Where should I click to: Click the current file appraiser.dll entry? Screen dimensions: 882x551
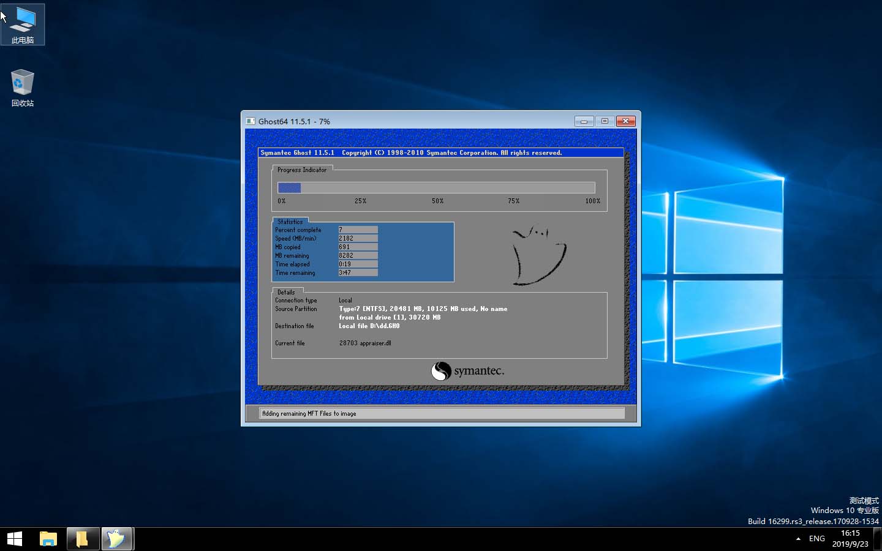pyautogui.click(x=365, y=343)
